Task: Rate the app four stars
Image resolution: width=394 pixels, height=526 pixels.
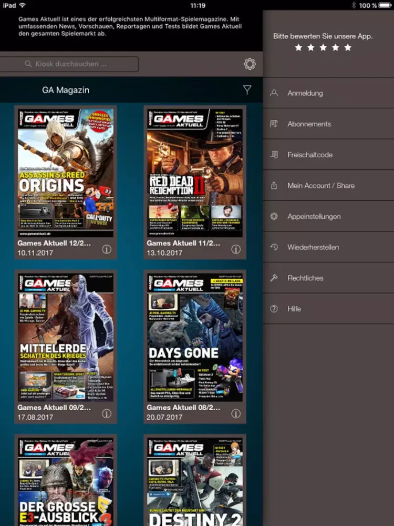Action: tap(335, 48)
